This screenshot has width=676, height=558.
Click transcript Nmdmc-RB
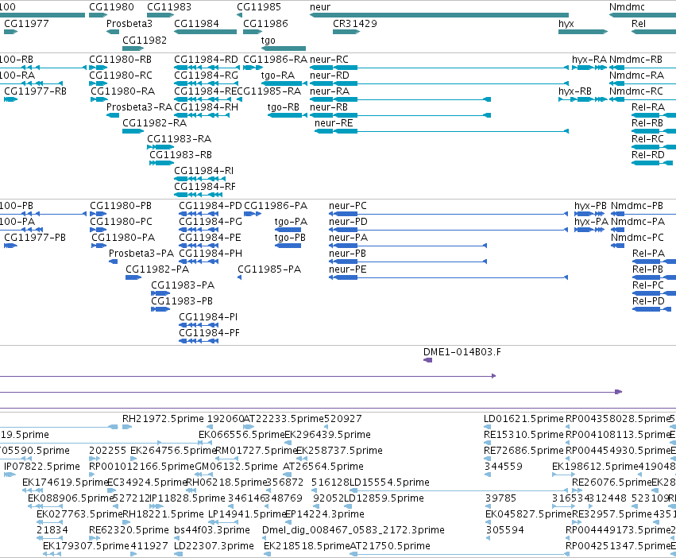(636, 59)
